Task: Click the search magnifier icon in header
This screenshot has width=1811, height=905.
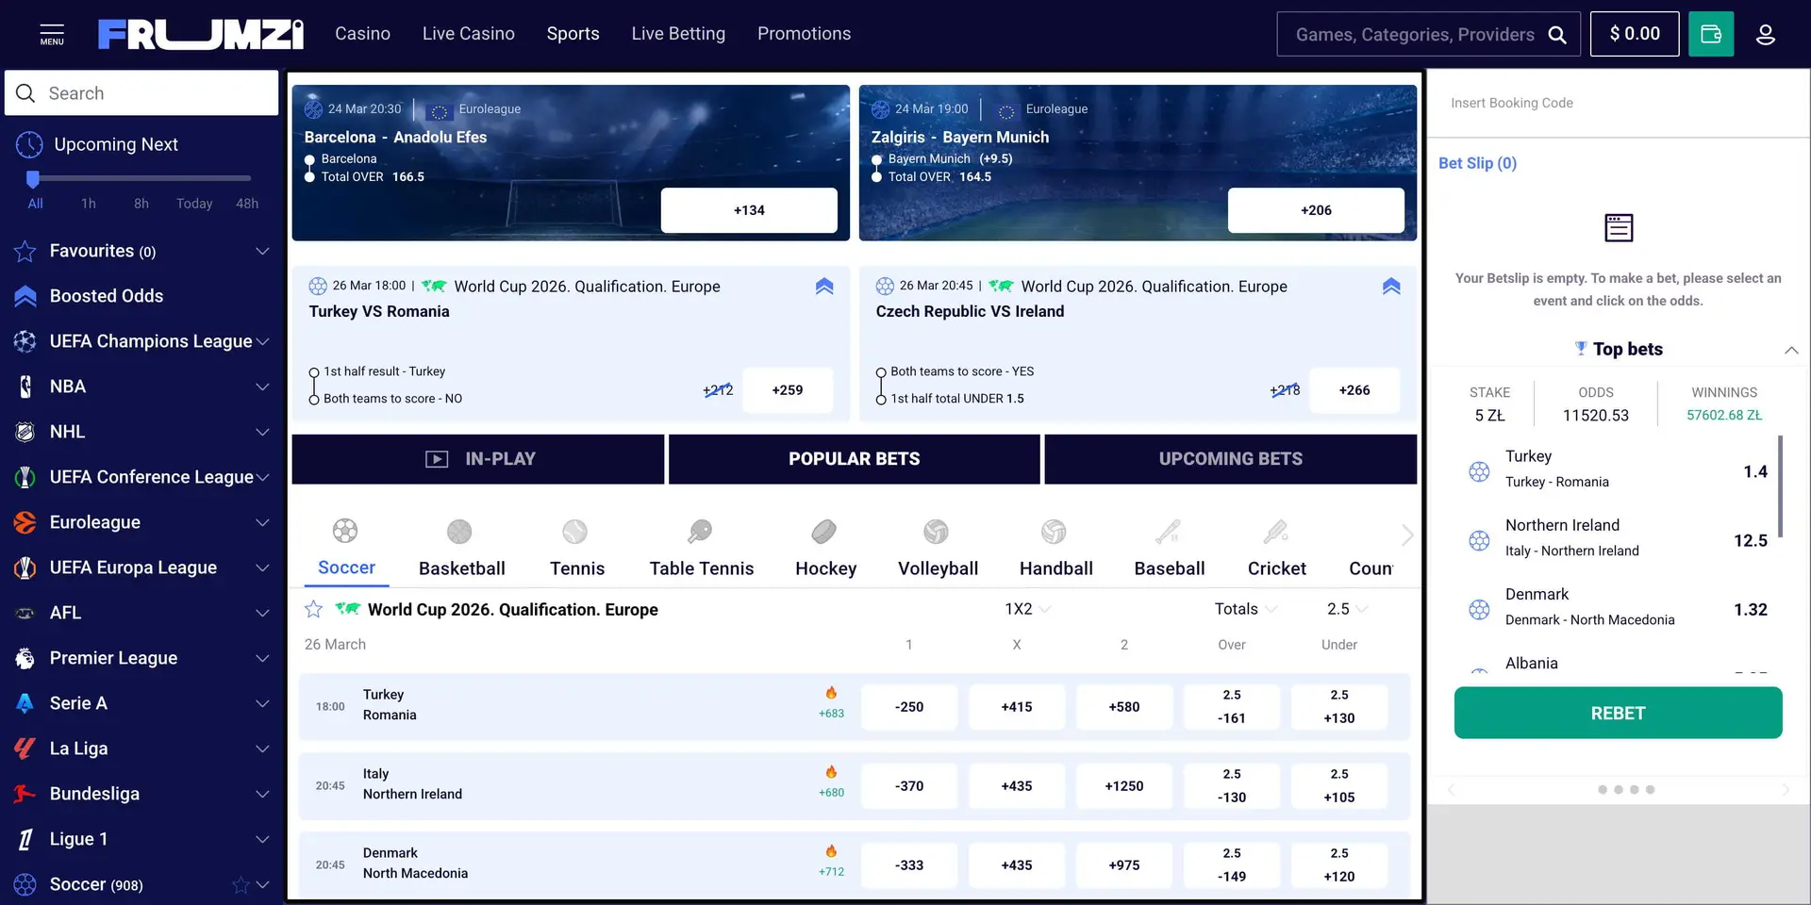Action: pos(1557,35)
